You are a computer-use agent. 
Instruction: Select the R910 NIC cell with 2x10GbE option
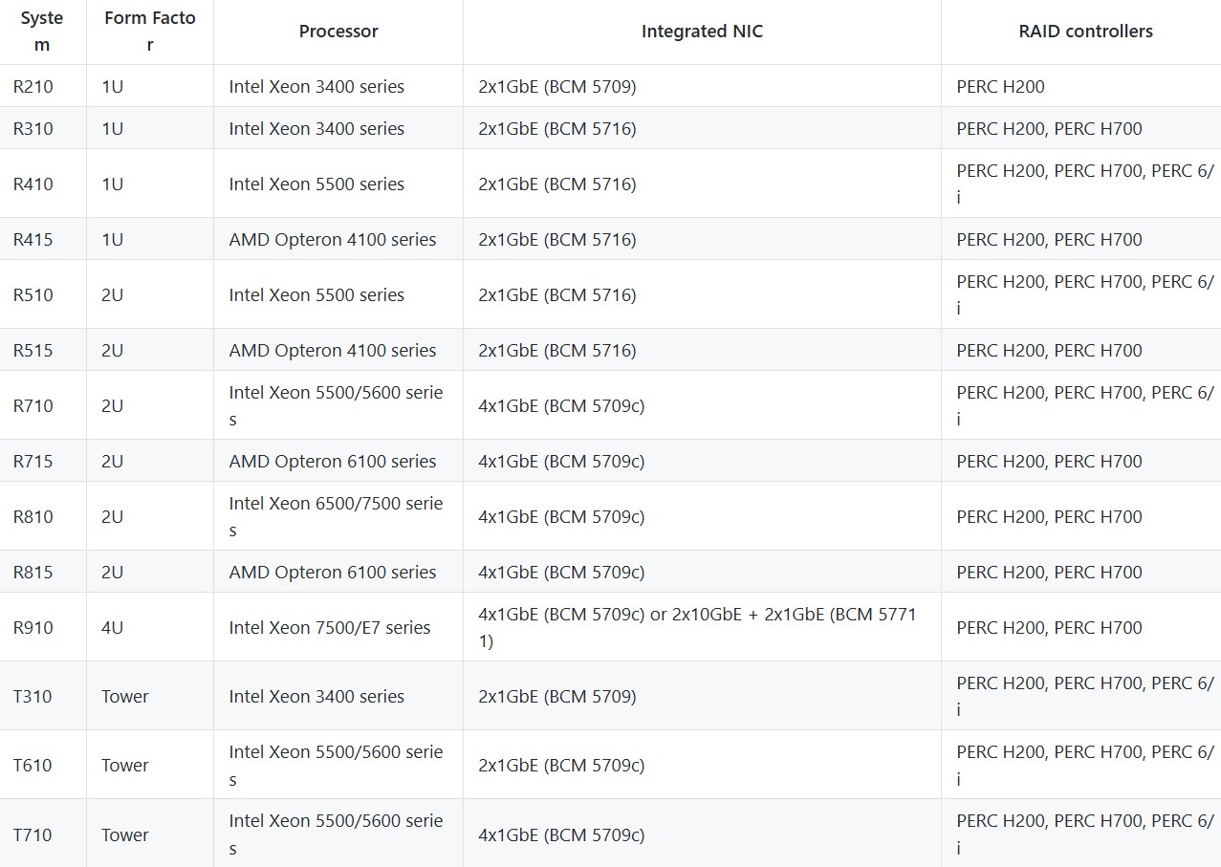tap(702, 627)
